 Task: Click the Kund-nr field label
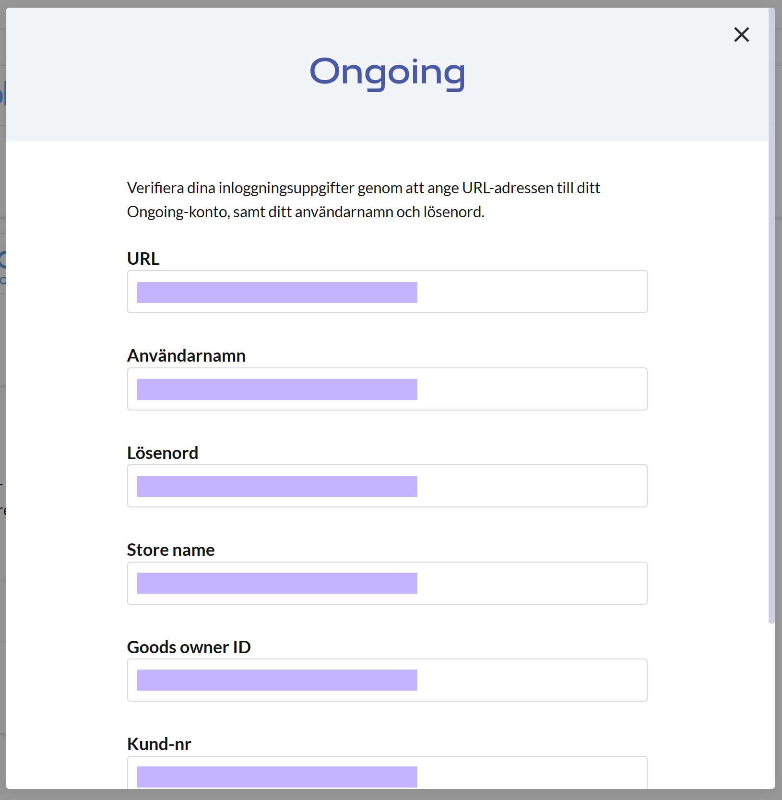click(x=159, y=744)
